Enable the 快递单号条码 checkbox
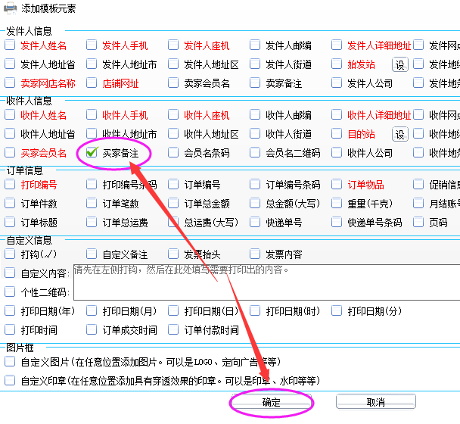The image size is (460, 424). point(337,223)
